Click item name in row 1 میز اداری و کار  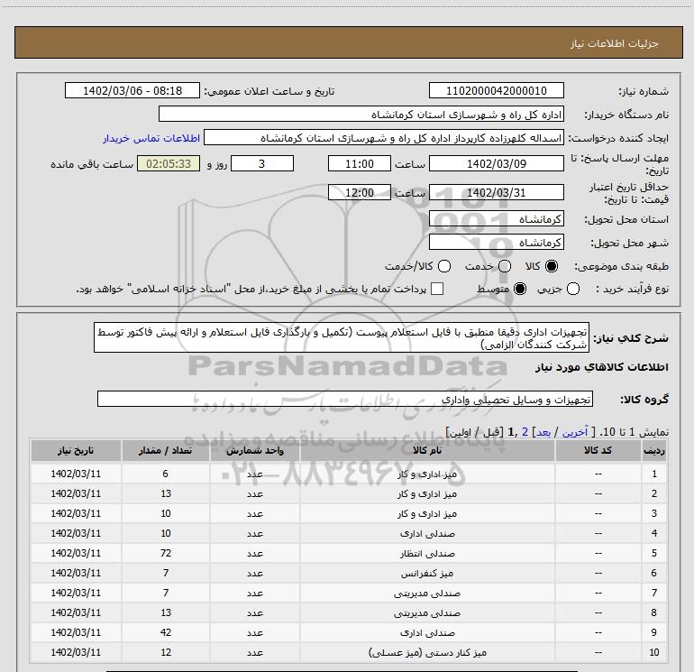427,474
